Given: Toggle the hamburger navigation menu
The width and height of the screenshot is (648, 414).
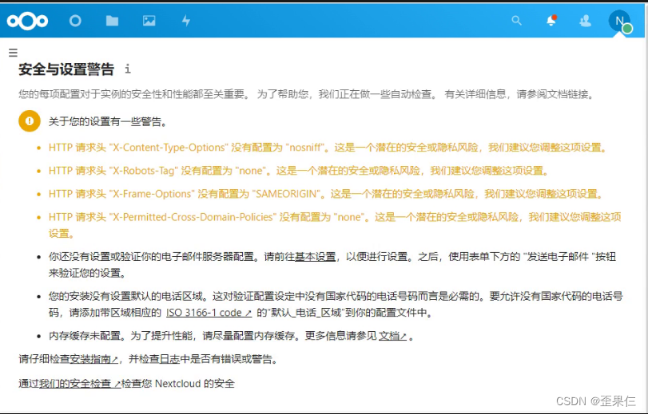Looking at the screenshot, I should point(14,53).
